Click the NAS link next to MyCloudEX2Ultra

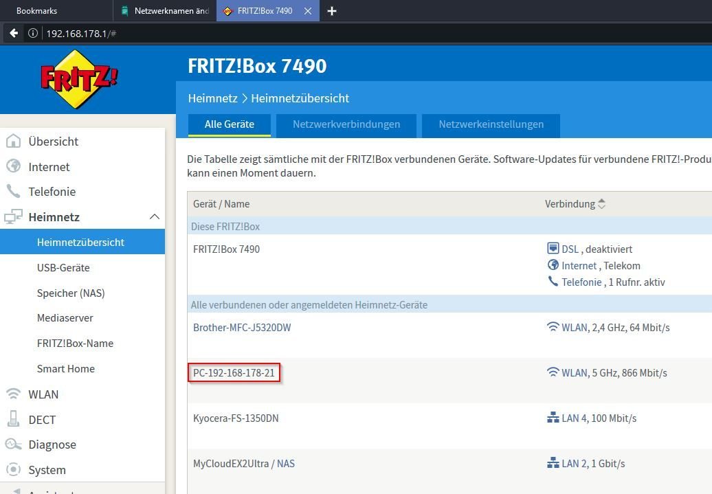pos(286,464)
